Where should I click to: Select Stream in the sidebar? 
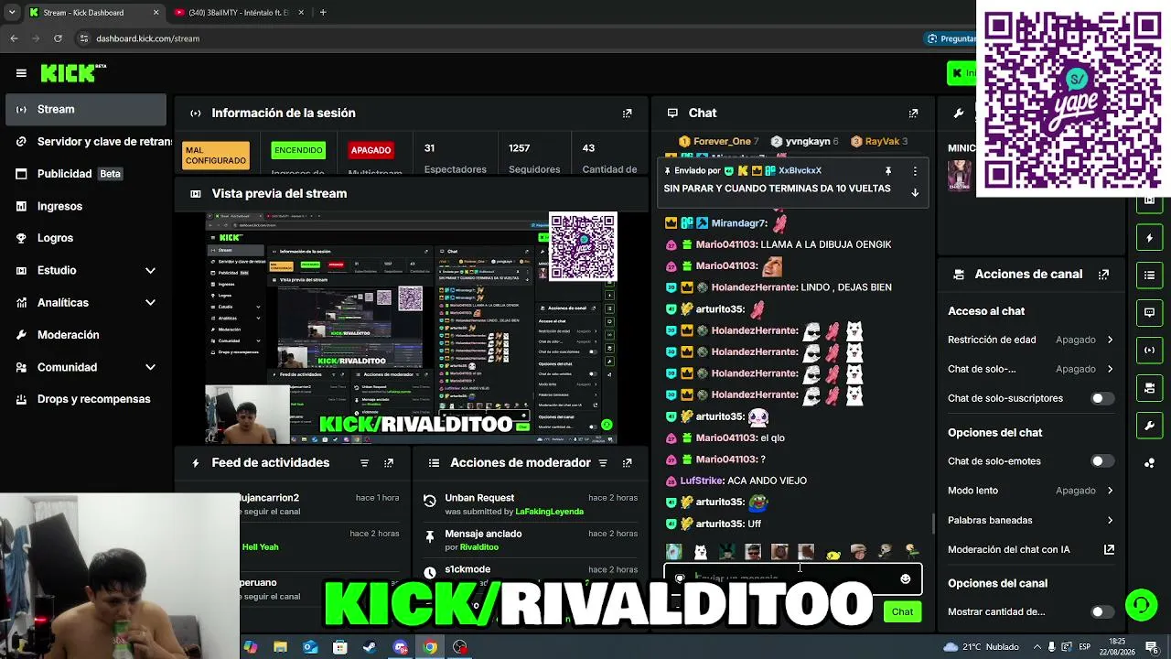85,110
